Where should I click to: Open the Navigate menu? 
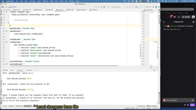(x=32, y=1)
